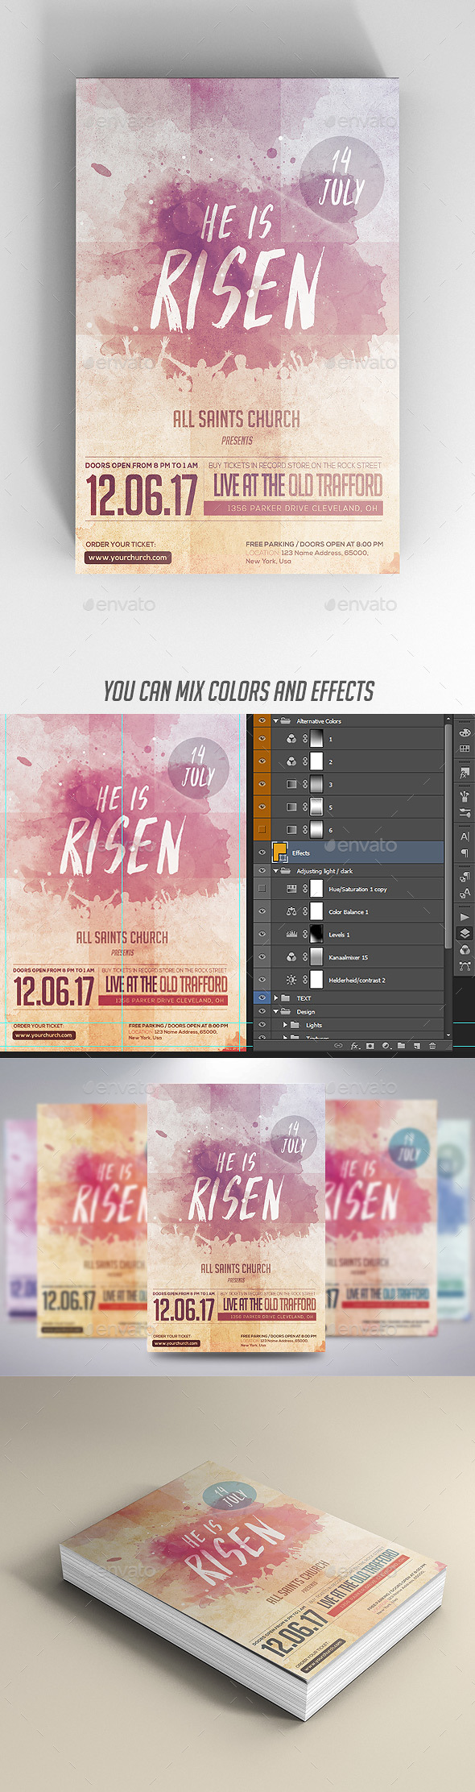Toggle visibility of layer 1
This screenshot has height=1792, width=475.
pyautogui.click(x=262, y=739)
